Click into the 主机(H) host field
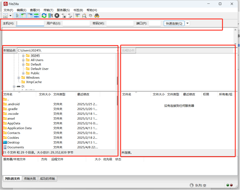 click(30, 24)
